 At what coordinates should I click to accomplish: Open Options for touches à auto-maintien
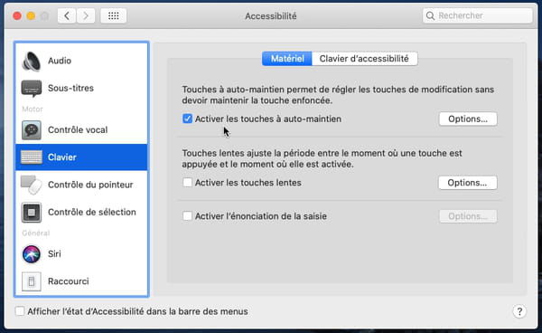tap(468, 119)
